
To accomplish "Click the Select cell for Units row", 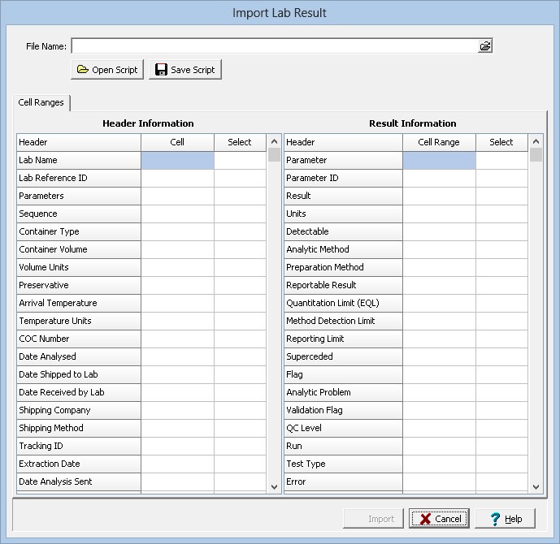I will click(501, 214).
